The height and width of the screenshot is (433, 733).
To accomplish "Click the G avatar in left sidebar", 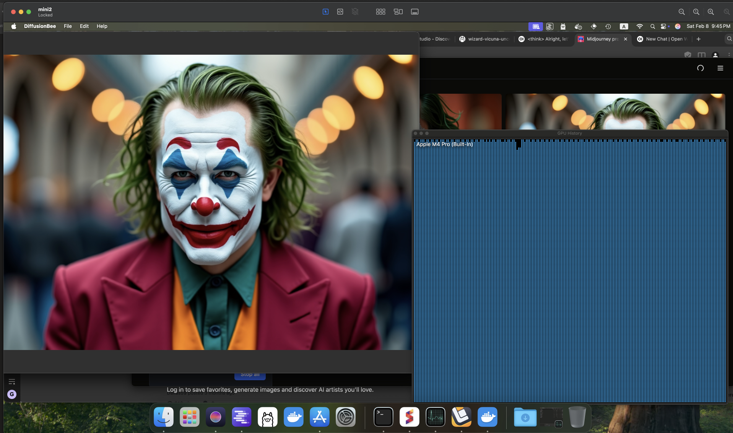I will 12,394.
